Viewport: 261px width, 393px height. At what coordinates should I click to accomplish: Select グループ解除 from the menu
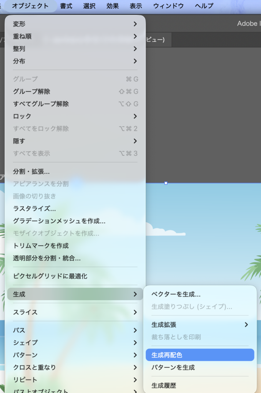75,91
